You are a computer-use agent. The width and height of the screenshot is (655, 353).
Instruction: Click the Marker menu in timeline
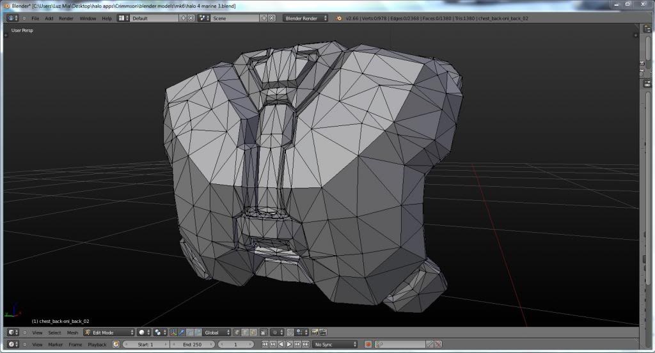click(x=56, y=345)
